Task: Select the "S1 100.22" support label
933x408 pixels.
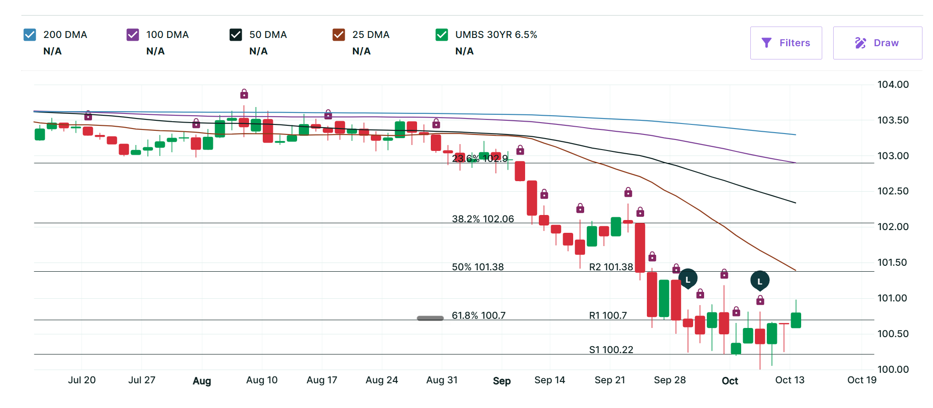Action: click(x=611, y=349)
